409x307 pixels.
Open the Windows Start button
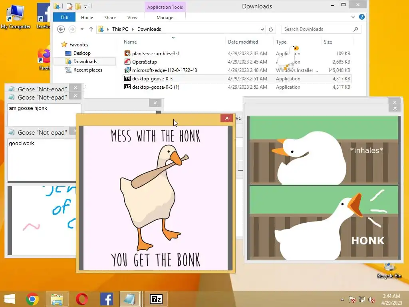click(x=10, y=299)
